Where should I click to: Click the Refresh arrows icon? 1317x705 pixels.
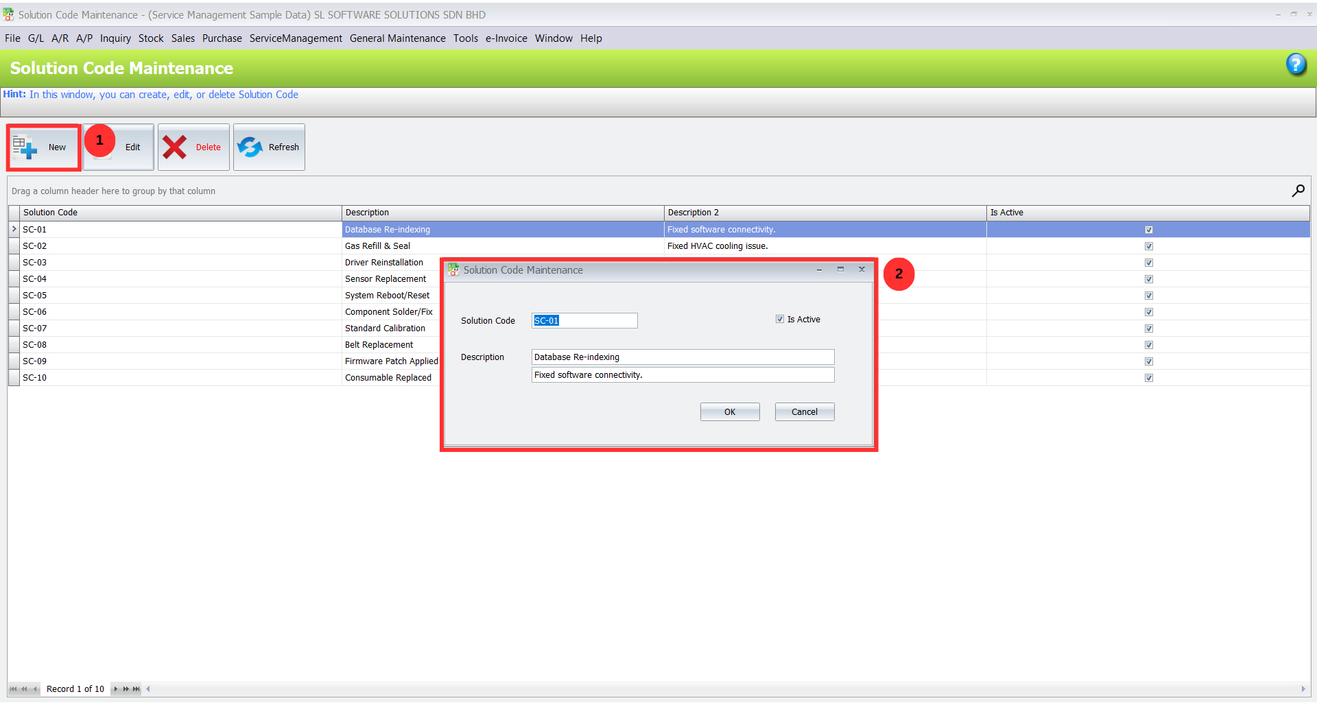coord(250,147)
